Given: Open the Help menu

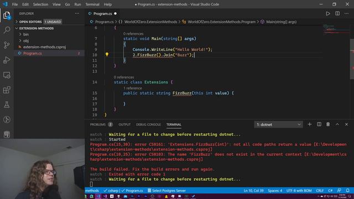Looking at the screenshot, I should point(108,4).
